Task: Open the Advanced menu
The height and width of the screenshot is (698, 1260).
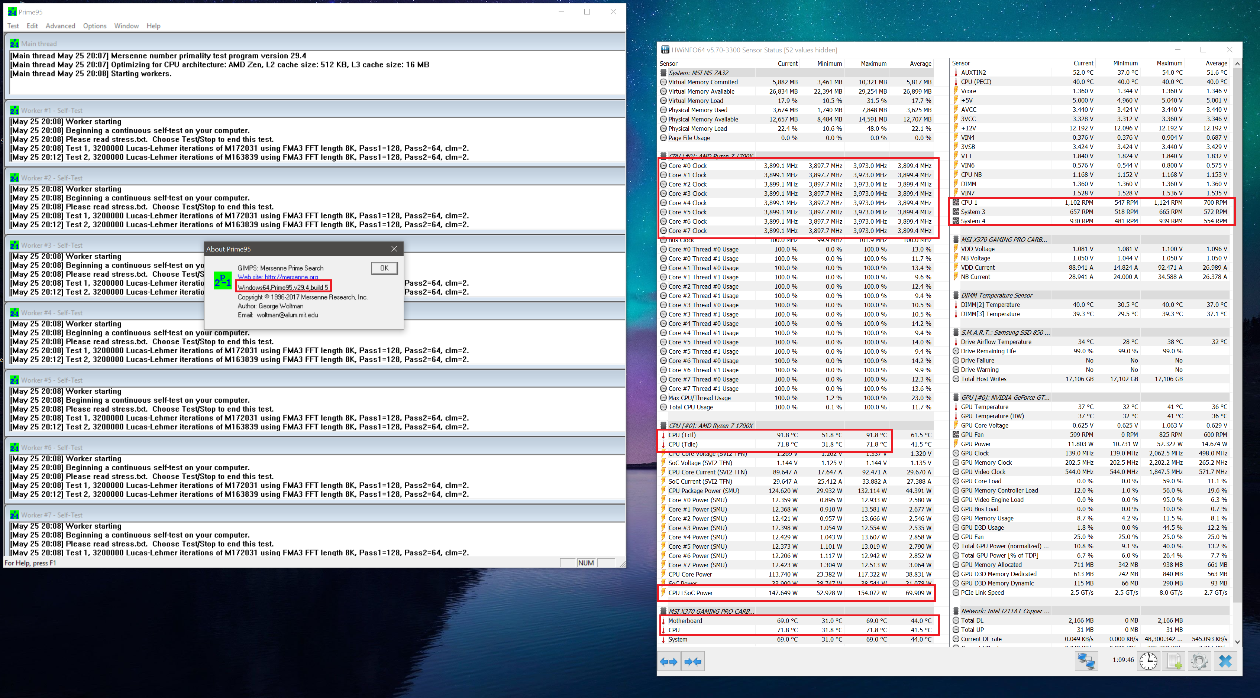Action: [x=60, y=26]
